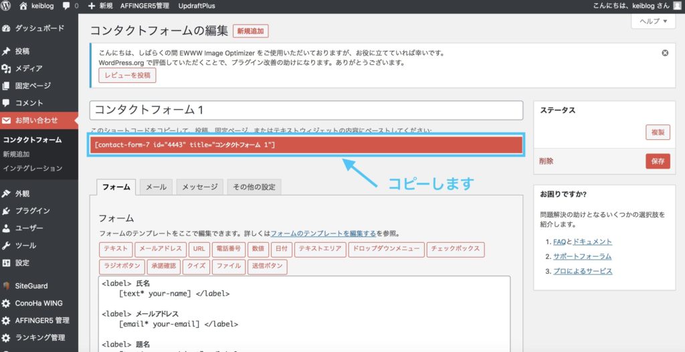The width and height of the screenshot is (685, 352).
Task: Click the ユーザー person icon
Action: click(6, 228)
